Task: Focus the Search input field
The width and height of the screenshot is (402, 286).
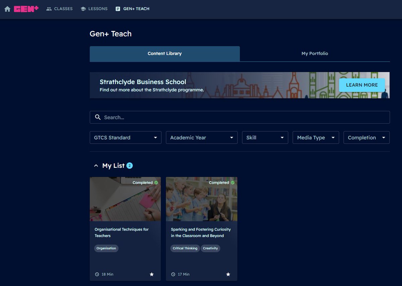Action: coord(240,117)
